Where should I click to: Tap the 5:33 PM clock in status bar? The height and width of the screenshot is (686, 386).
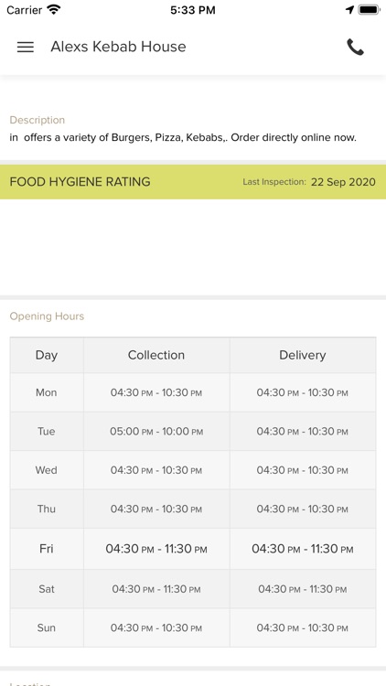tap(193, 10)
